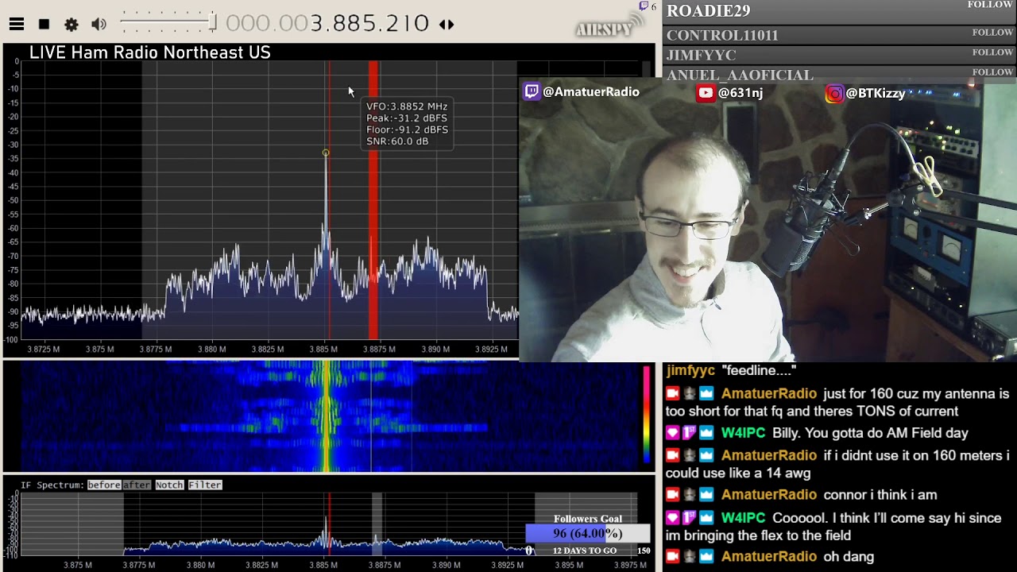Image resolution: width=1017 pixels, height=572 pixels.
Task: Click the "12 DAYS TO GO" text
Action: coord(585,551)
